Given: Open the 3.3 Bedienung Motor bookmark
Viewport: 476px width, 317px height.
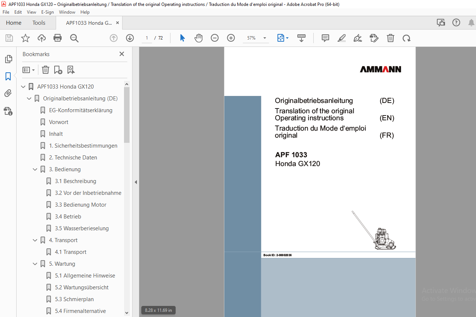Looking at the screenshot, I should 81,205.
